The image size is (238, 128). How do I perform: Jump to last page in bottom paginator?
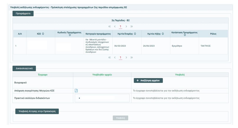132,58
